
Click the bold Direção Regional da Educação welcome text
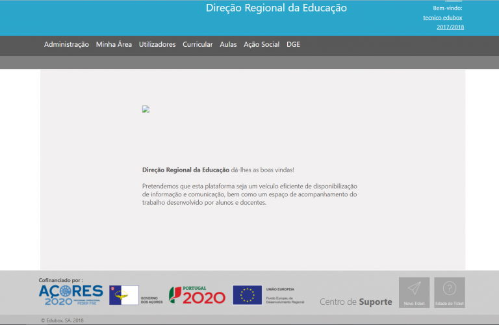coord(185,170)
